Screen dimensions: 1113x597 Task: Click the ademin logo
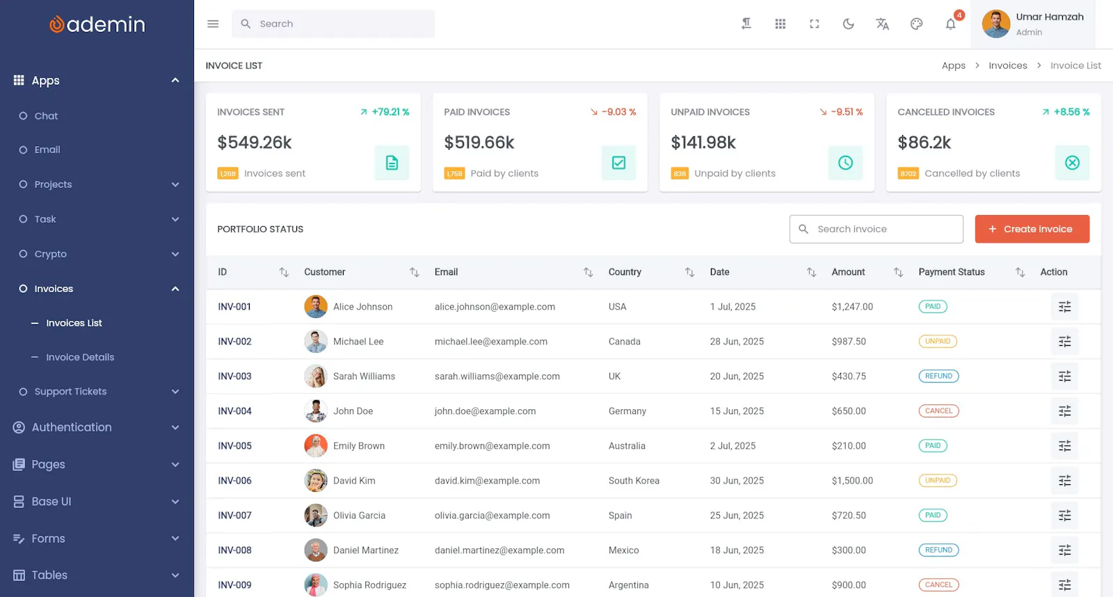pos(97,24)
